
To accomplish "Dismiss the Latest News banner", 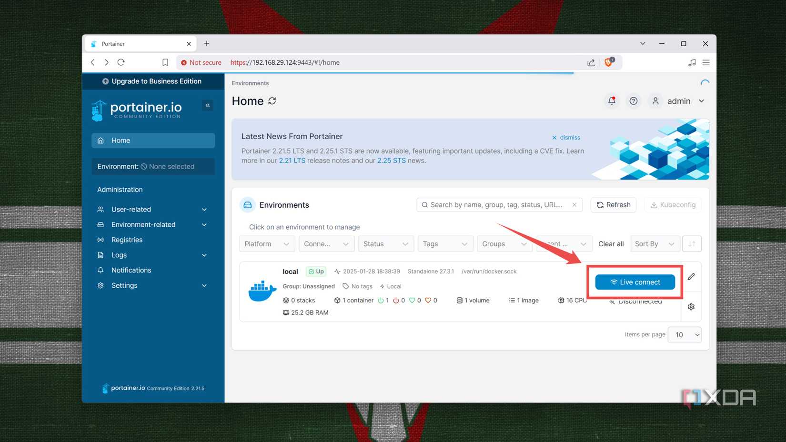I will pos(566,137).
